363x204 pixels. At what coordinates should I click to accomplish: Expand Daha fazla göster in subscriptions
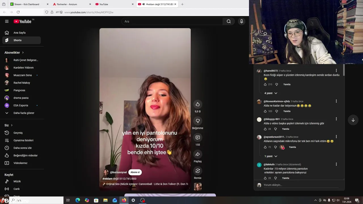[22, 113]
